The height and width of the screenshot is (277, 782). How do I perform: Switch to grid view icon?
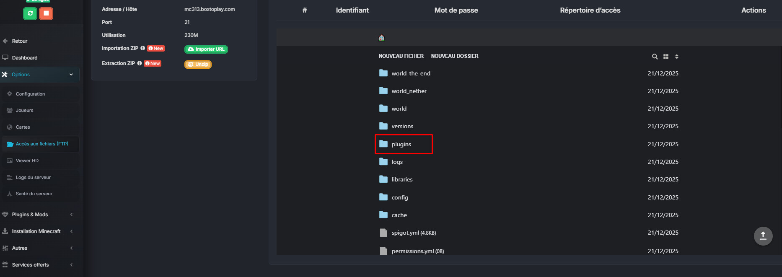tap(666, 57)
